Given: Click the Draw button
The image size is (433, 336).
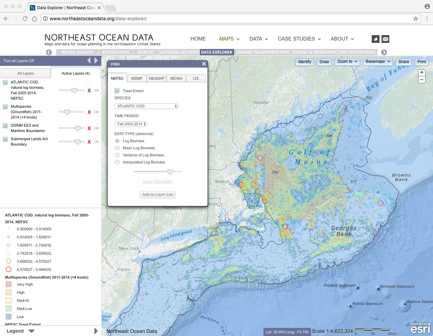Looking at the screenshot, I should click(x=324, y=62).
